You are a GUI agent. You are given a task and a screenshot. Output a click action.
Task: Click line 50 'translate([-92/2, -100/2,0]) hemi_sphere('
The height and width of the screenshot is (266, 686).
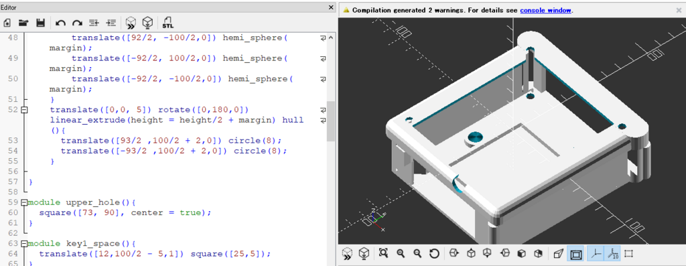[182, 79]
